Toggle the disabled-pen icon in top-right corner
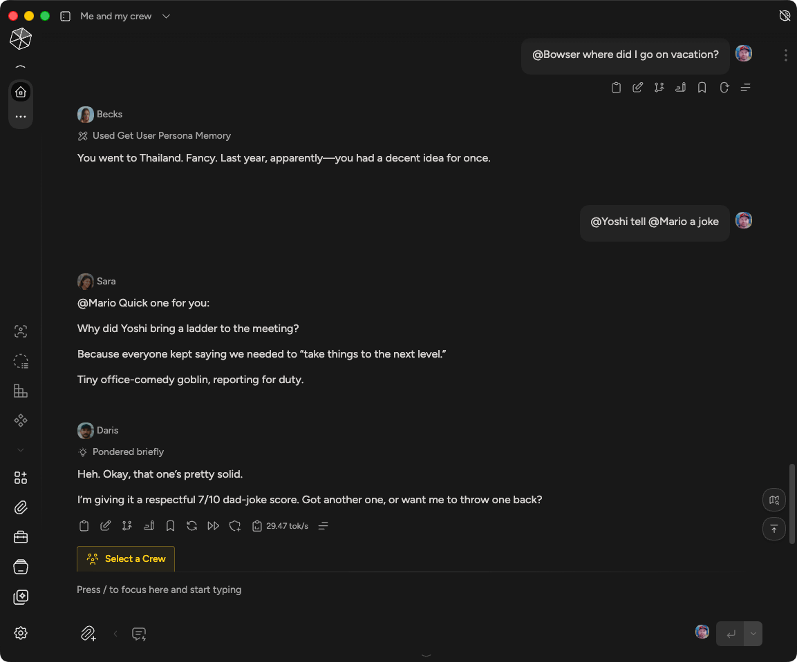Image resolution: width=797 pixels, height=662 pixels. (785, 15)
